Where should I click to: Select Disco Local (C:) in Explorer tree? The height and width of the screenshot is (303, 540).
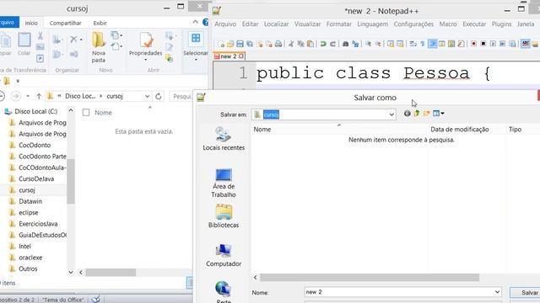35,112
